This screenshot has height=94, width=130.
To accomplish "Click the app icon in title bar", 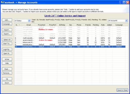I will [x=2, y=2].
